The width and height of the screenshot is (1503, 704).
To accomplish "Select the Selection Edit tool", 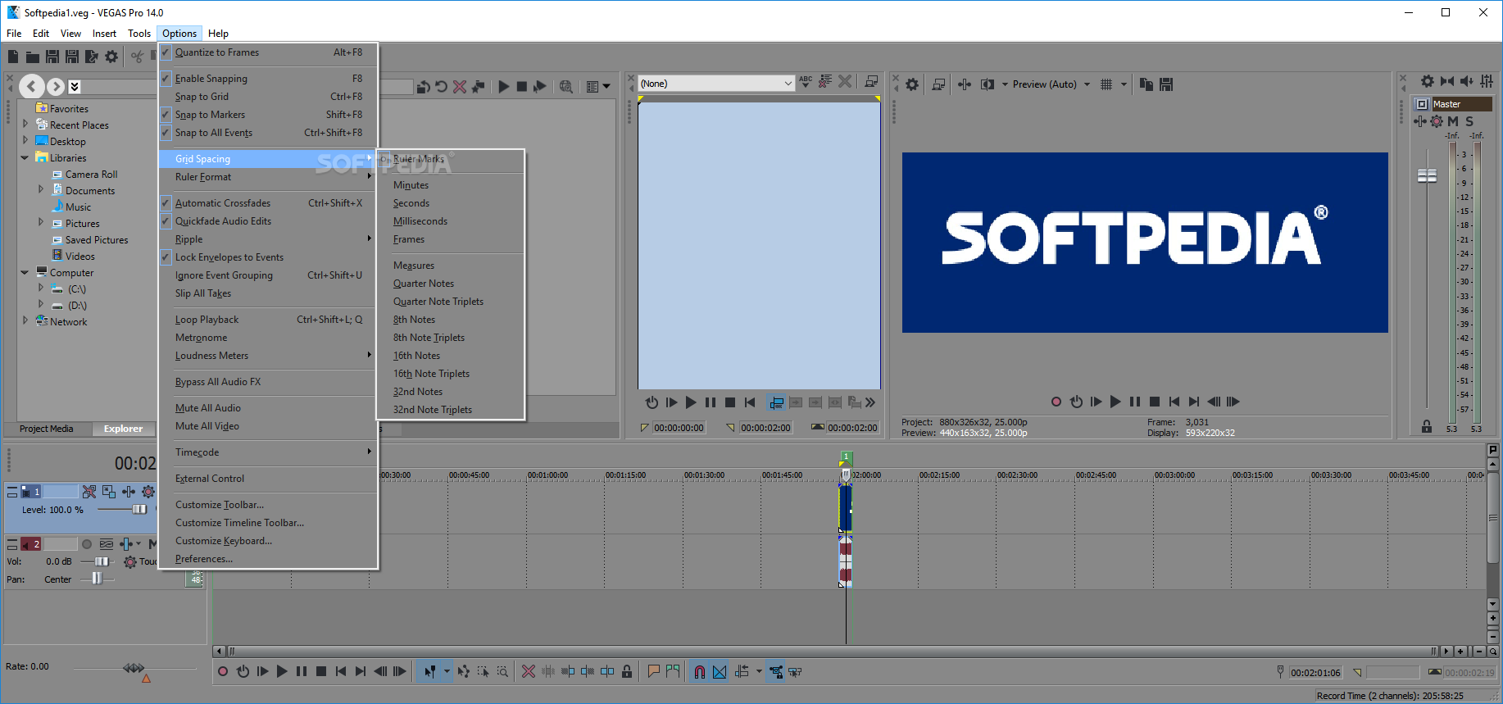I will 483,671.
